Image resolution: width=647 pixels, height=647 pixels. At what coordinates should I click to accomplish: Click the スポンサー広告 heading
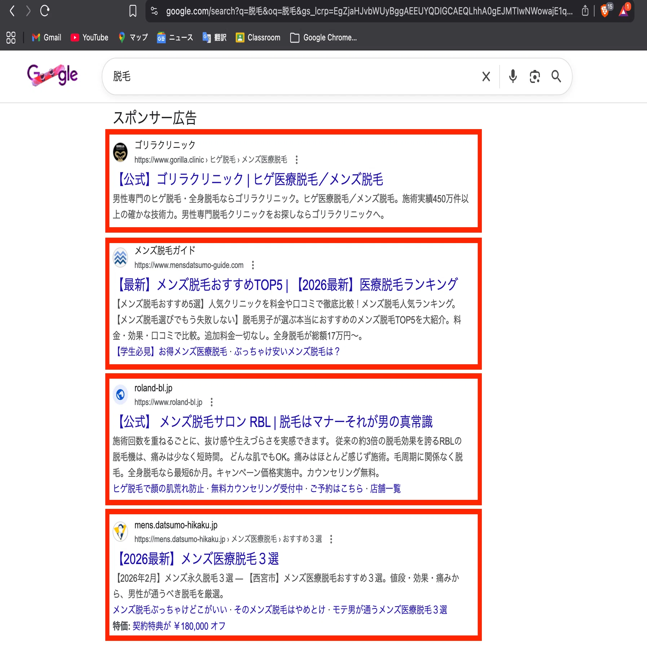point(155,118)
